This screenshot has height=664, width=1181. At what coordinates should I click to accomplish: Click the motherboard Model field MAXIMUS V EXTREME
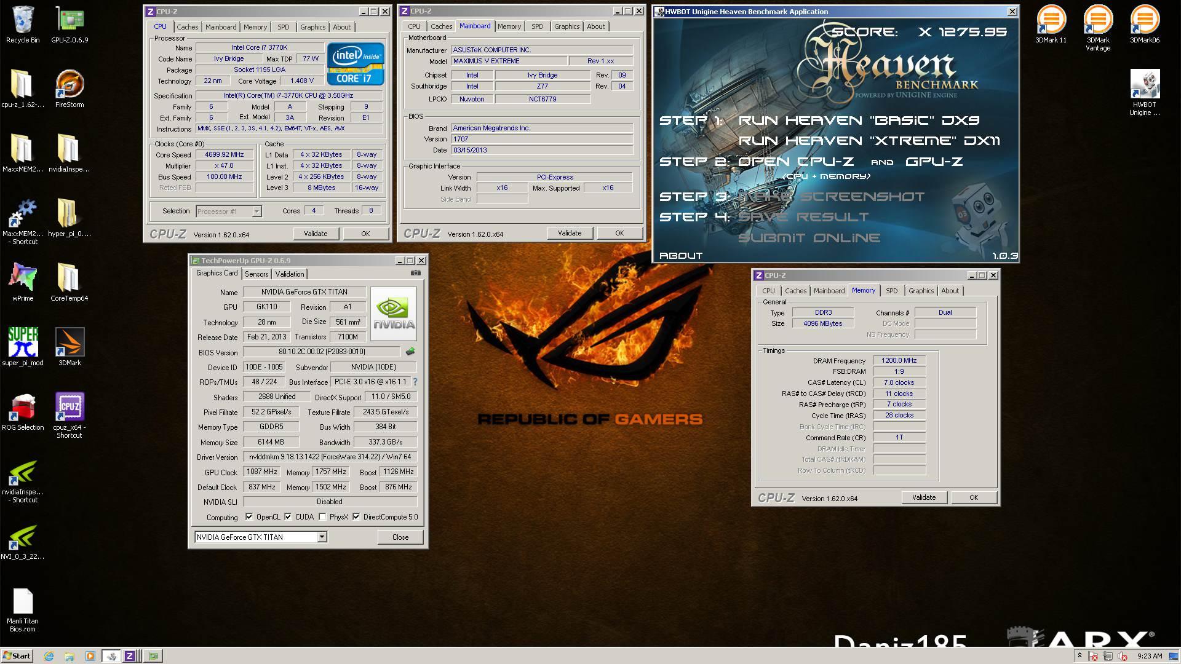[508, 61]
